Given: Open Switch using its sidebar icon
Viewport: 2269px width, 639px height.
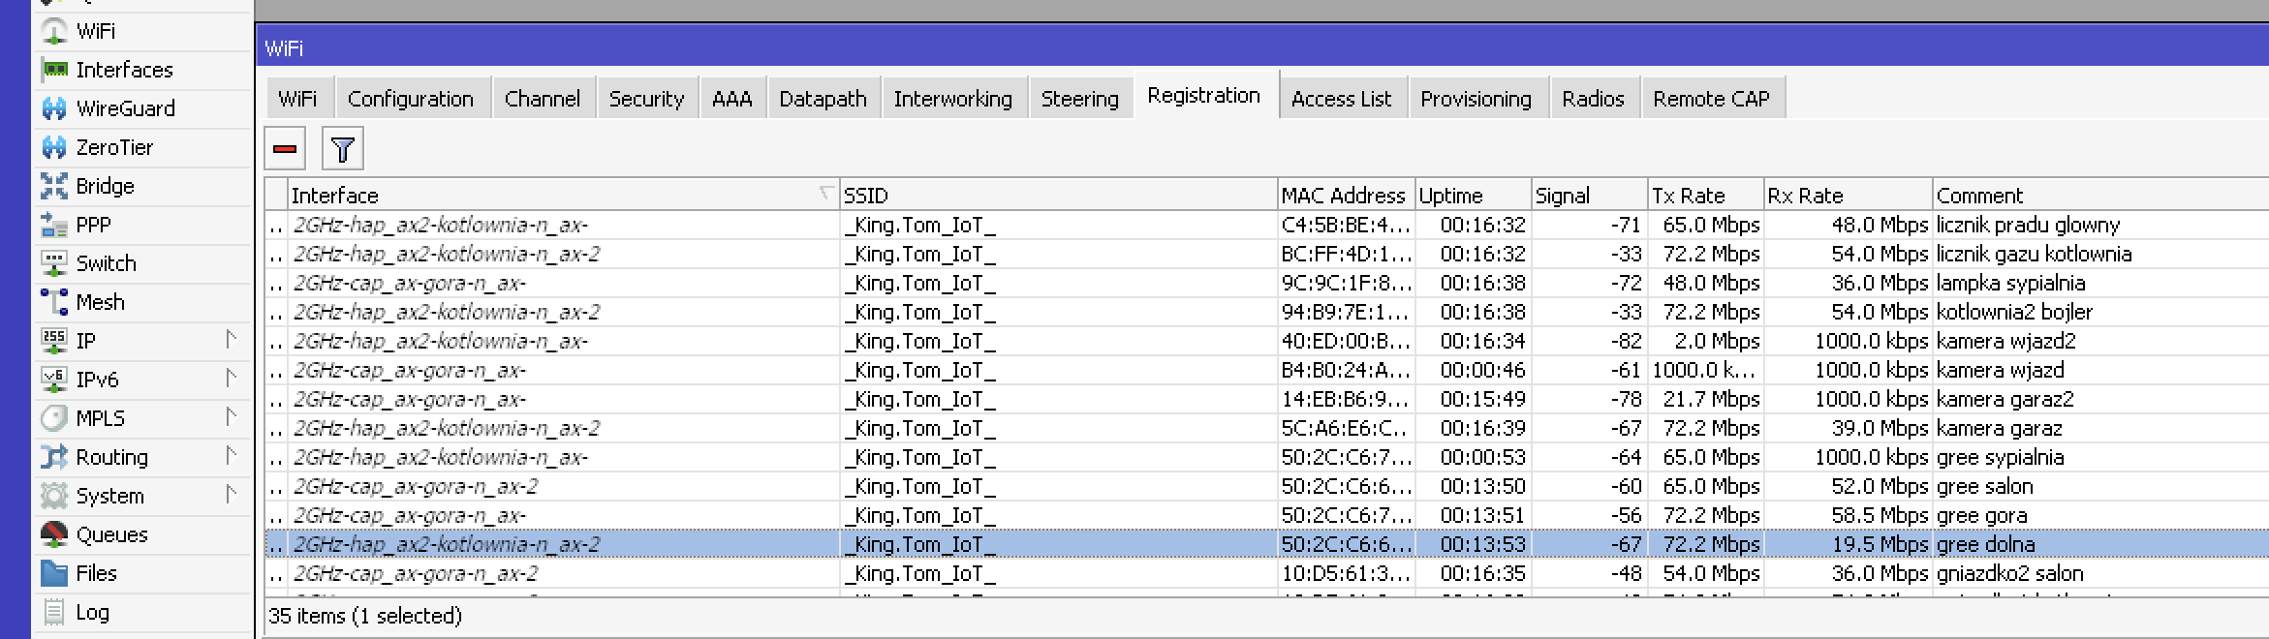Looking at the screenshot, I should tap(54, 263).
